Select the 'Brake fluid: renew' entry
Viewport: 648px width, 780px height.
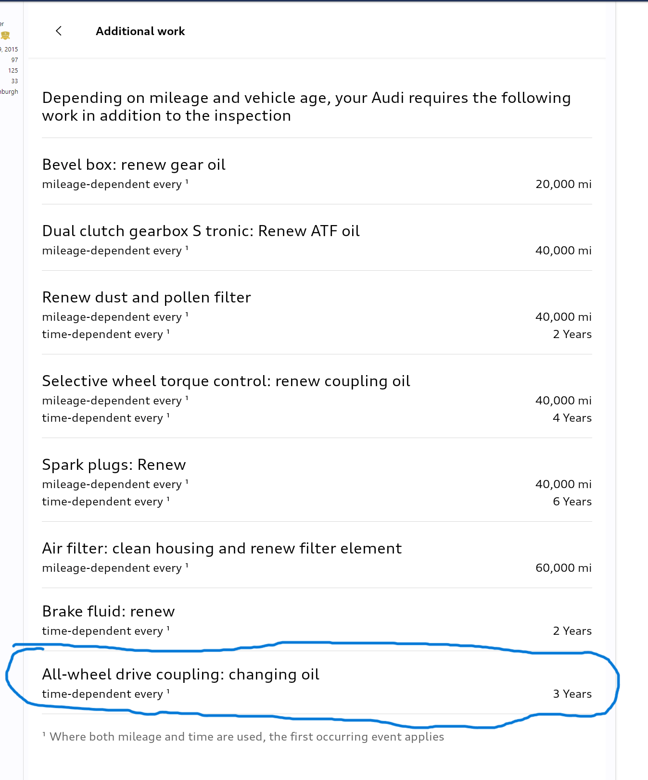pos(108,611)
